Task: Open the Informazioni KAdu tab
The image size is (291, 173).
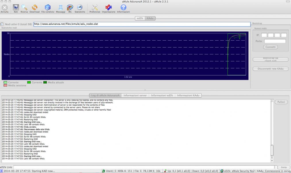Action: [x=188, y=95]
